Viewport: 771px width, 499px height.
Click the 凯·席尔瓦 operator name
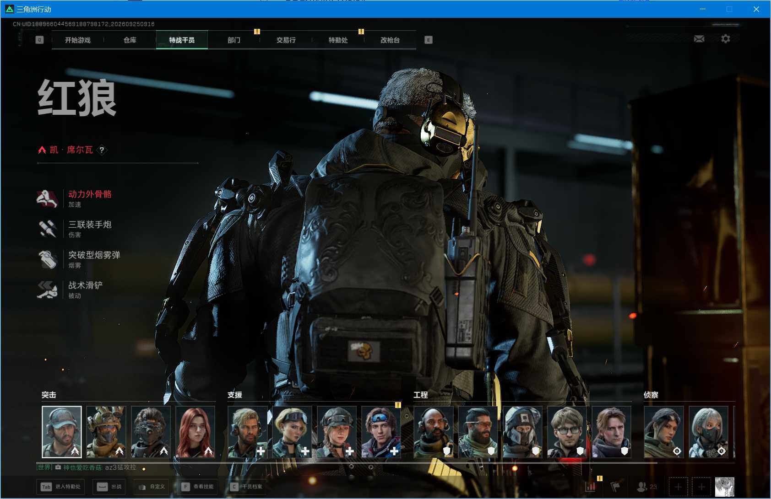[x=71, y=150]
